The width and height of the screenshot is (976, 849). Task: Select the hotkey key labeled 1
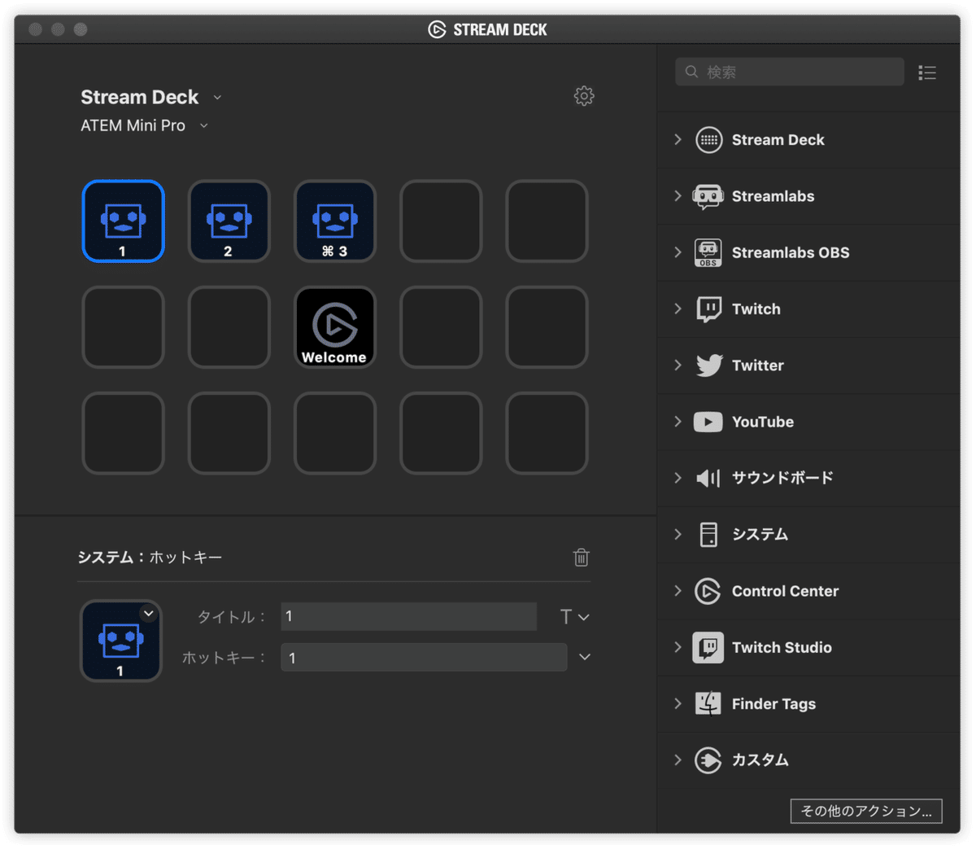click(x=123, y=221)
